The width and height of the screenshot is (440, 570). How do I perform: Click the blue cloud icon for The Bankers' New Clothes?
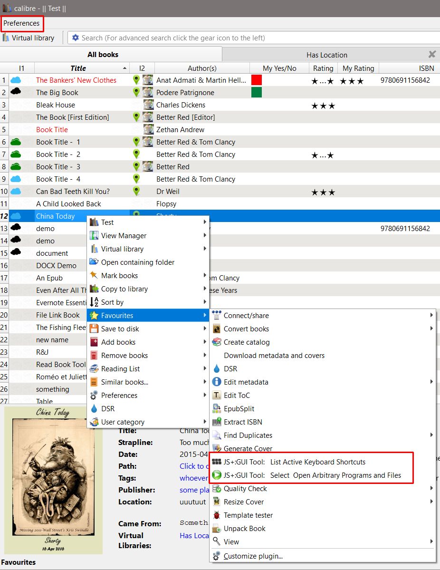tap(16, 80)
